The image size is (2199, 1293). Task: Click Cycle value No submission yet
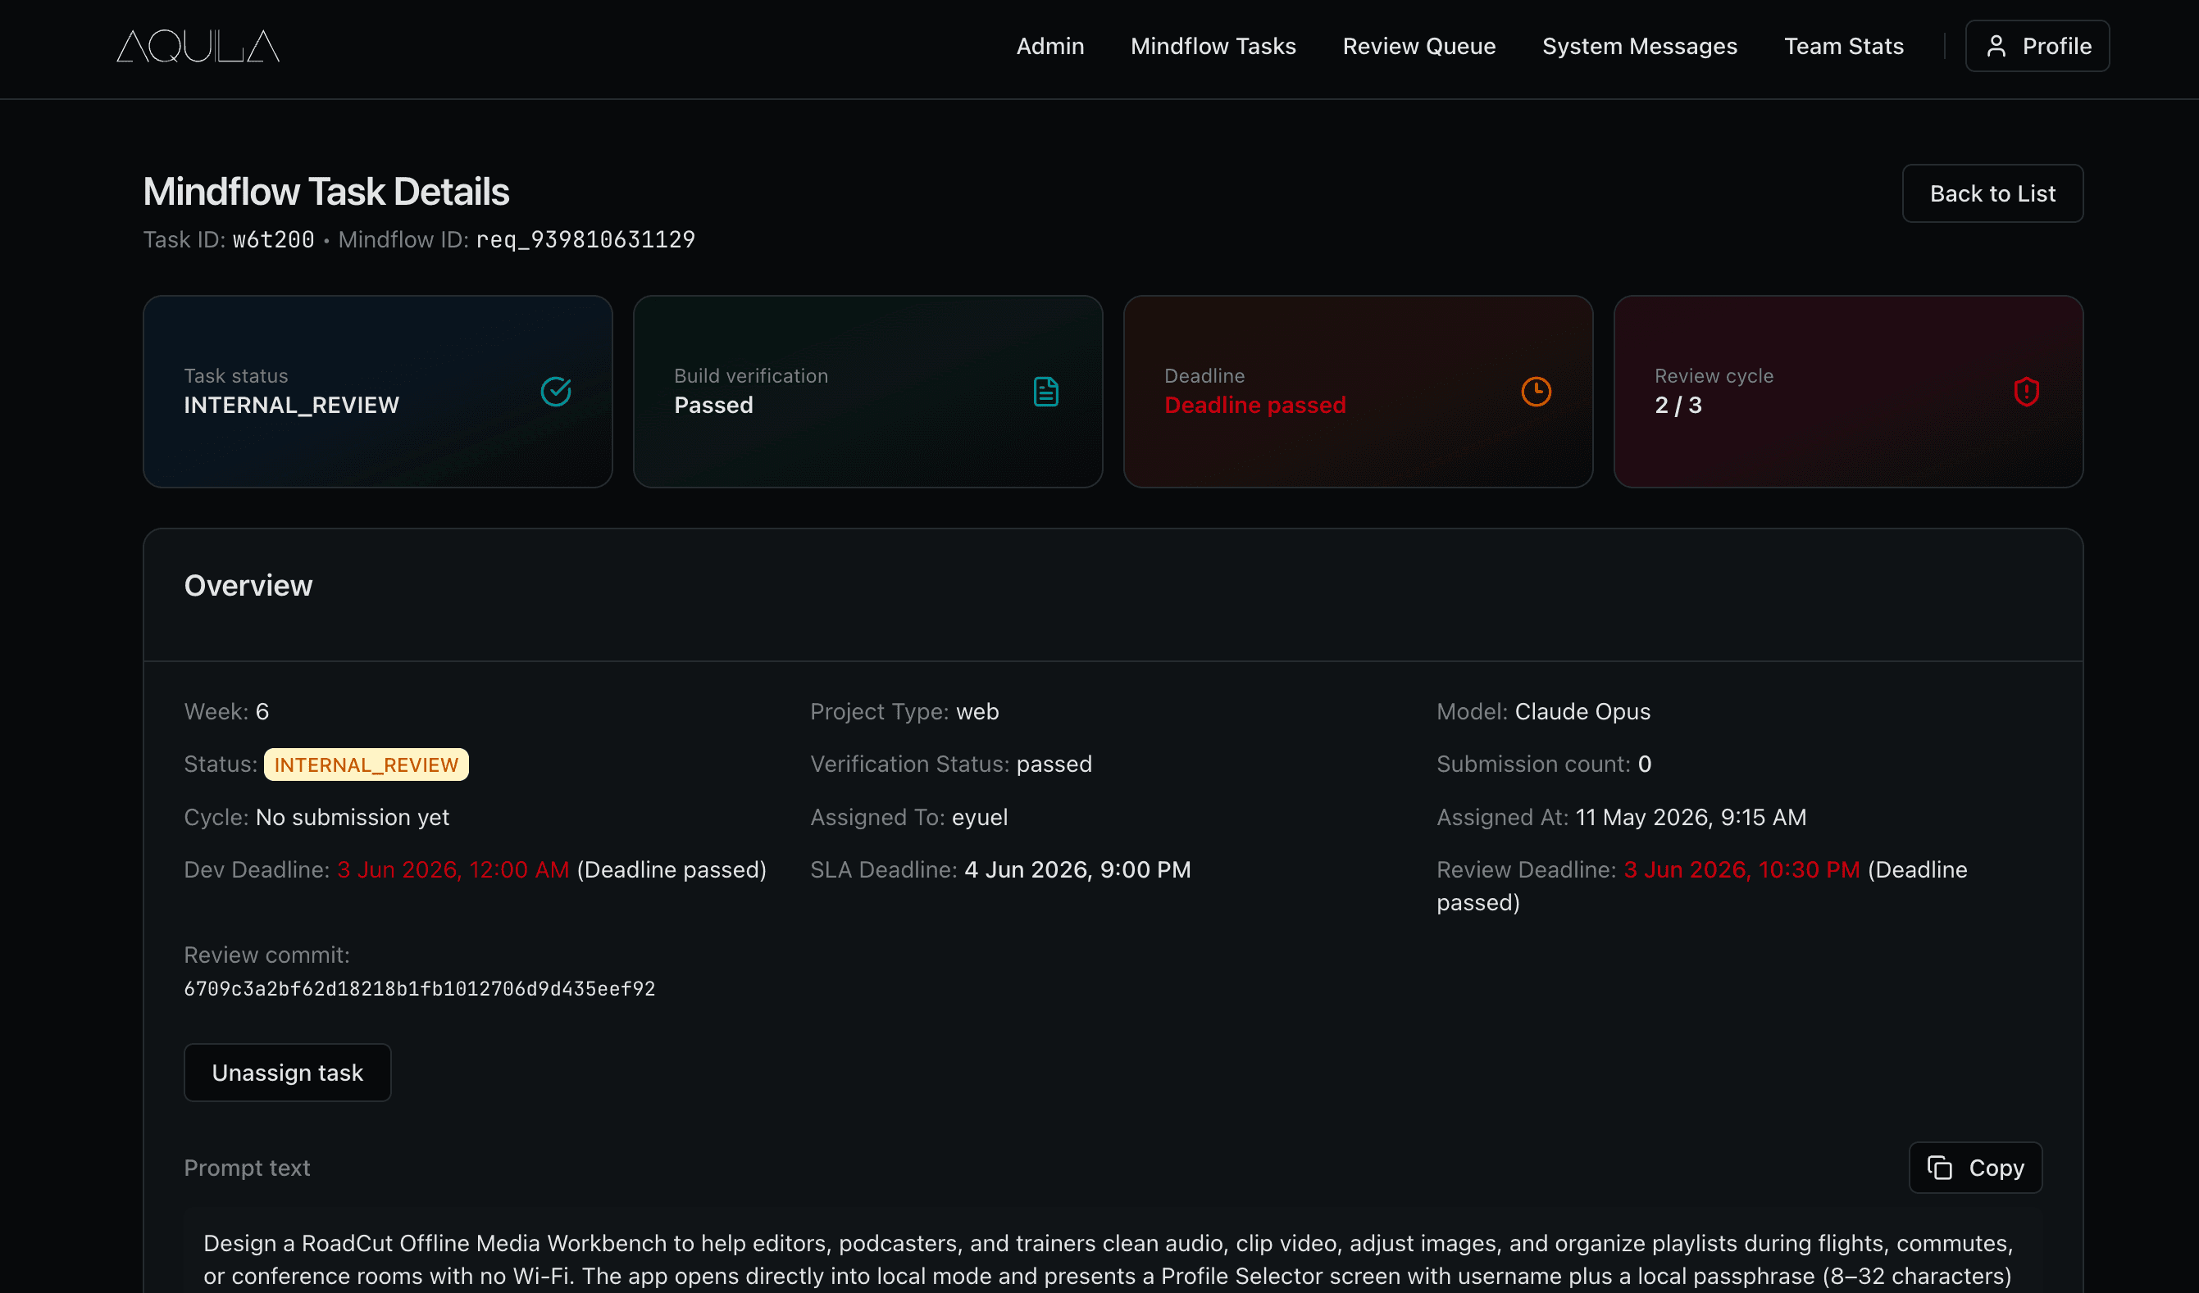[x=352, y=817]
